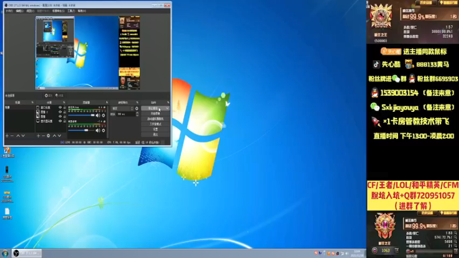
Task: Click the volume icon in system tray
Action: [x=347, y=253]
